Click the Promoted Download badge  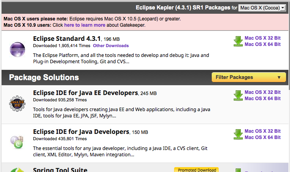click(196, 170)
